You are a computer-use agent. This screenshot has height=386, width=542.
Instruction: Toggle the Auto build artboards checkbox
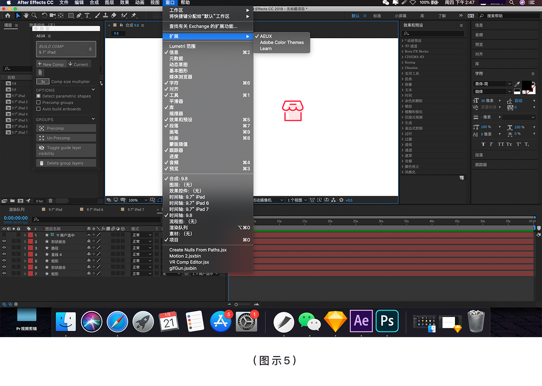point(38,109)
